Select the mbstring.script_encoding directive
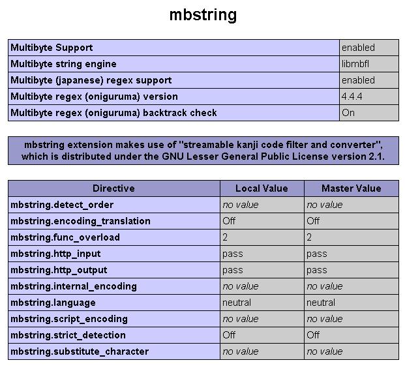Viewport: 405px width, 371px height. point(69,319)
